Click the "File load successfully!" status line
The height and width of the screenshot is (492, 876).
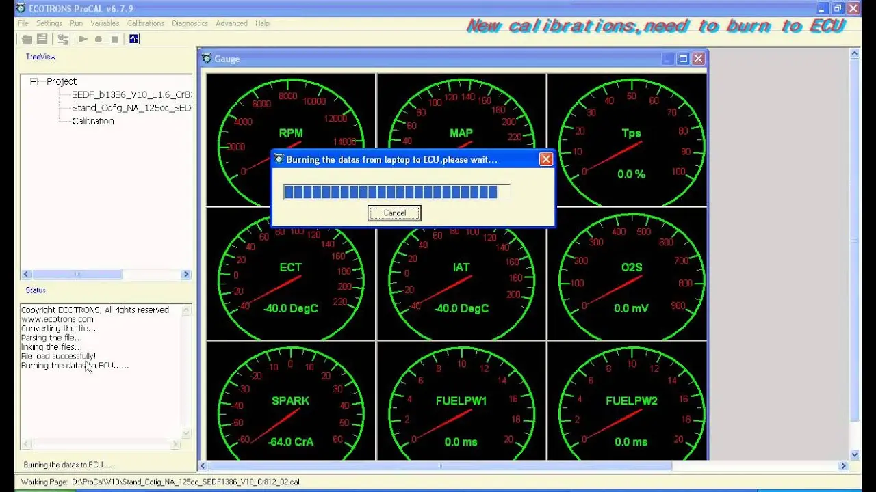coord(58,356)
